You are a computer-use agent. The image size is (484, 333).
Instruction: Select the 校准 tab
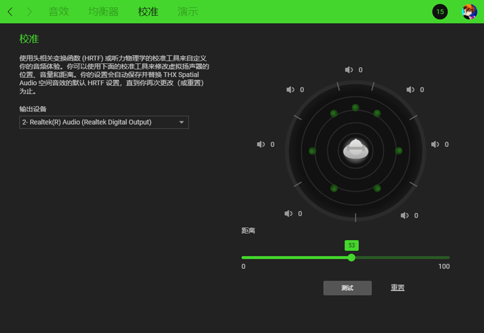pos(148,12)
